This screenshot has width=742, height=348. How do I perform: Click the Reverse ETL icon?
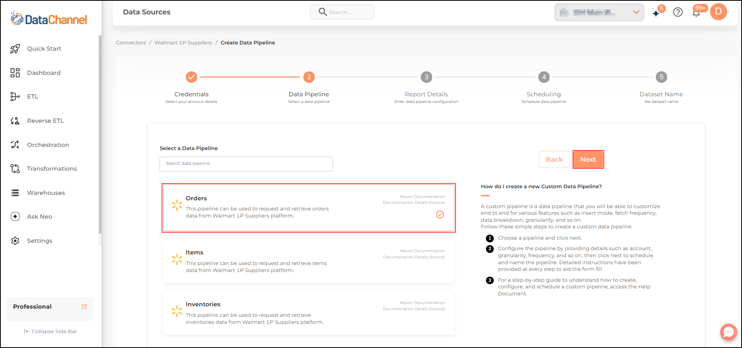pyautogui.click(x=15, y=121)
